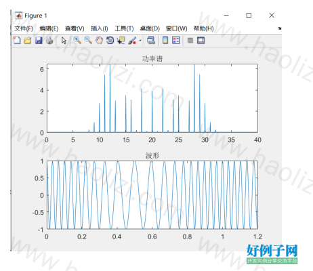Image resolution: width=313 pixels, height=271 pixels.
Task: Open the 文件(F) menu
Action: point(24,28)
